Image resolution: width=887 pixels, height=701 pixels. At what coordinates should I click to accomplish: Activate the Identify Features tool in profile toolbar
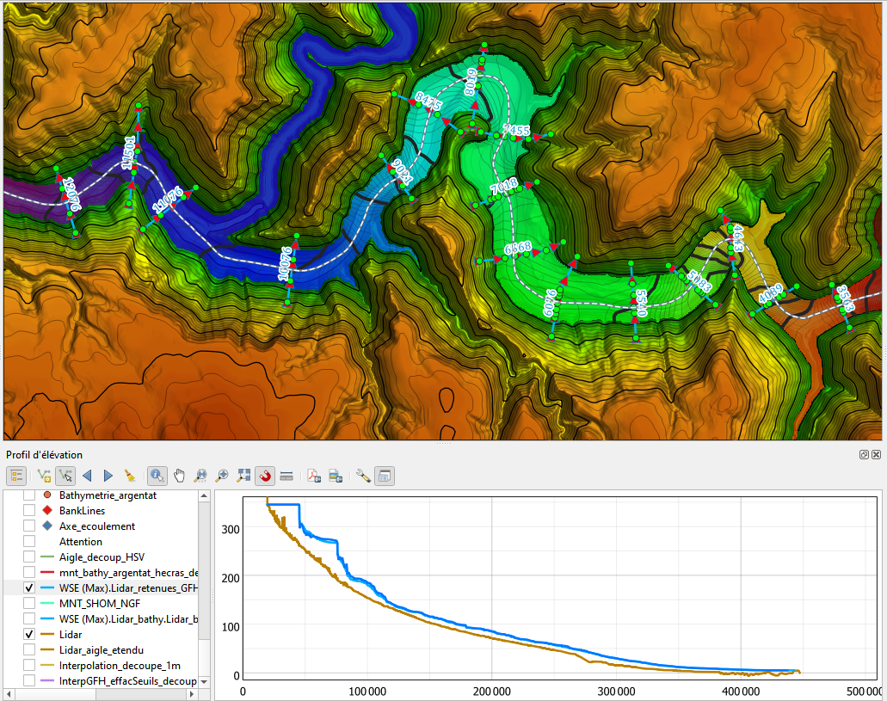point(157,476)
